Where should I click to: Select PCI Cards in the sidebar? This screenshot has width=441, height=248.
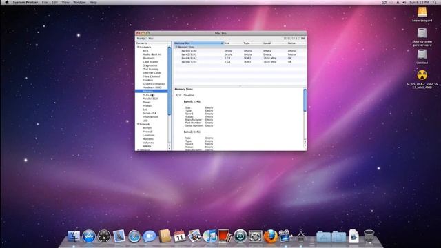click(149, 95)
